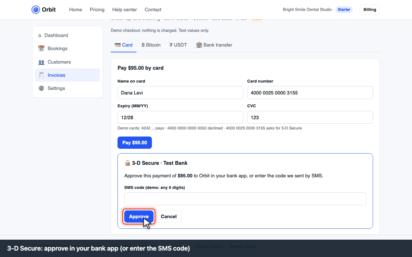Click the bank building icon

[x=199, y=45]
